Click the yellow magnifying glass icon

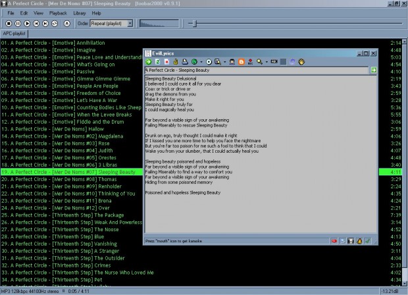tap(259, 62)
